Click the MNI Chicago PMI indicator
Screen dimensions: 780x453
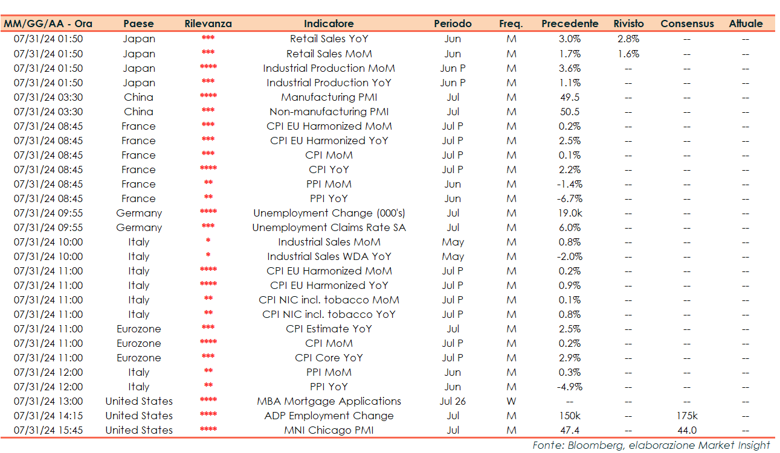pos(329,430)
